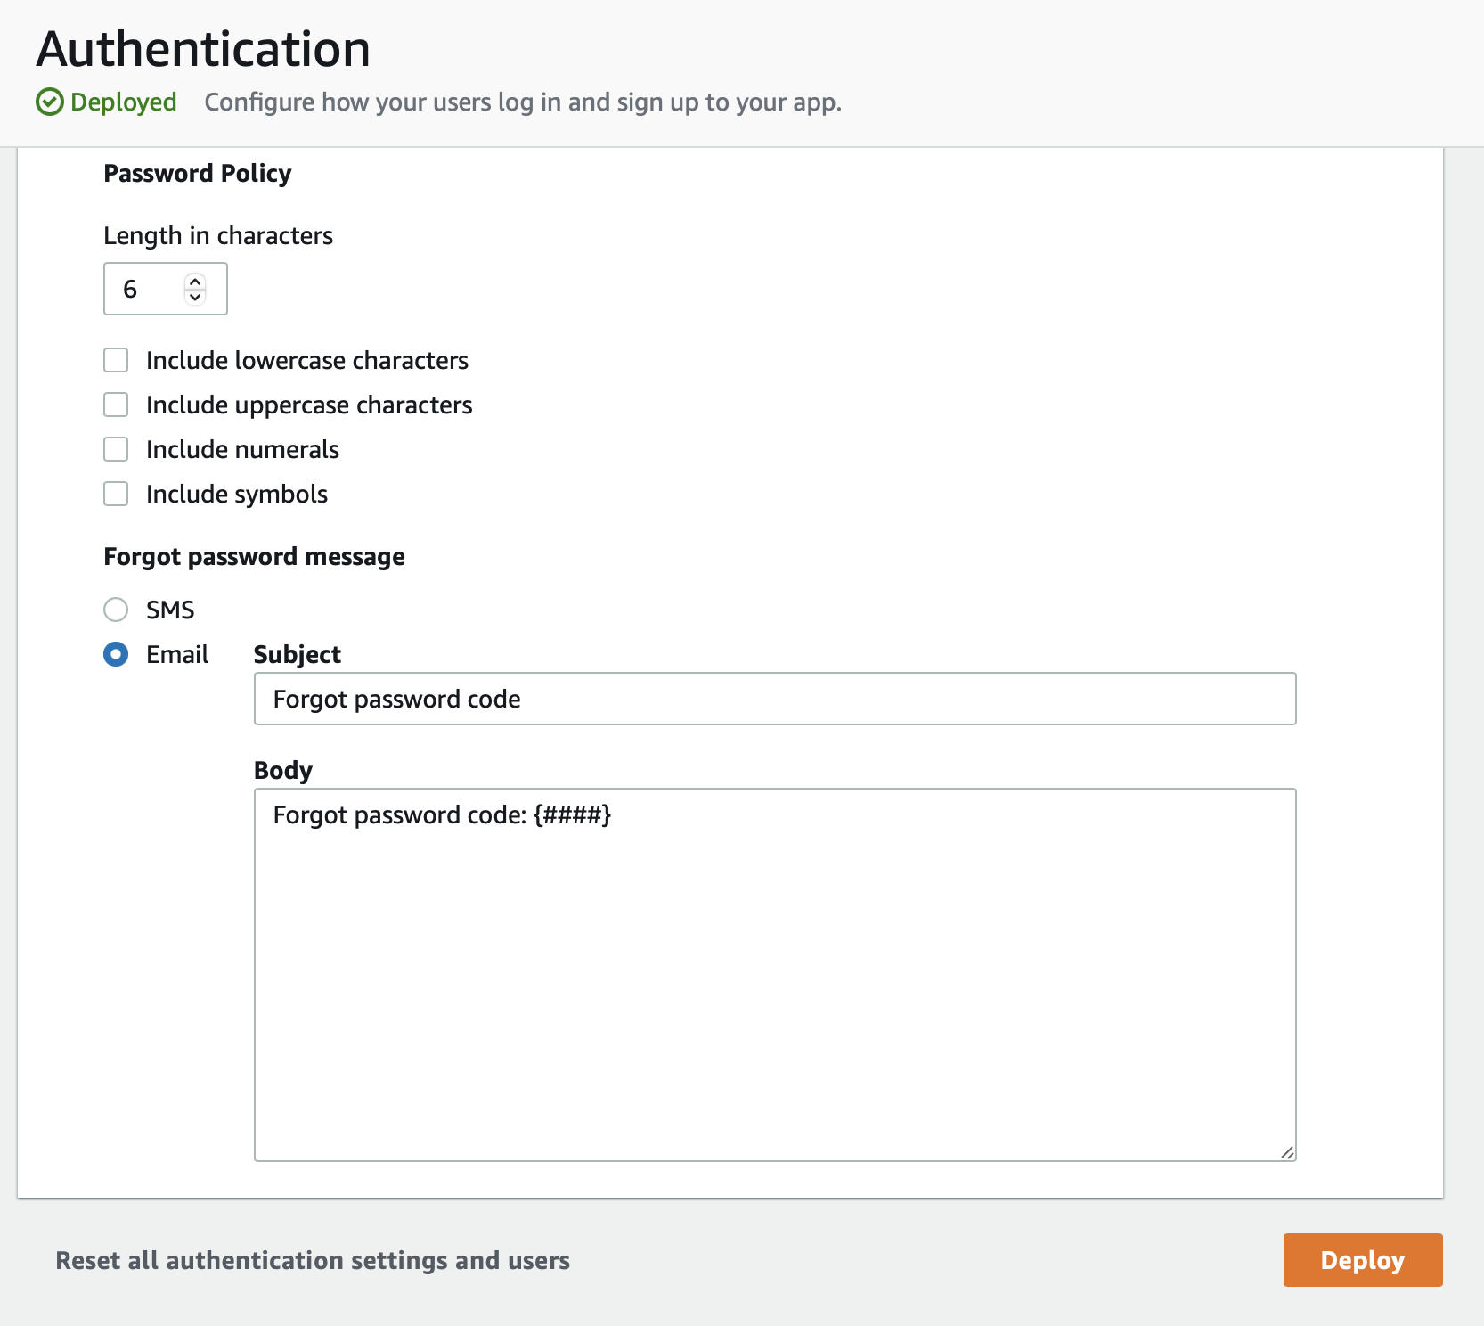The height and width of the screenshot is (1326, 1484).
Task: Click the Subject field label
Action: pyautogui.click(x=298, y=654)
